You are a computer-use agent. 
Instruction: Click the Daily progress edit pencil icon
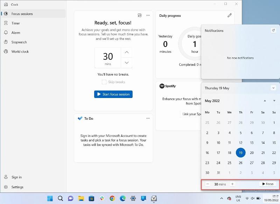click(x=230, y=15)
